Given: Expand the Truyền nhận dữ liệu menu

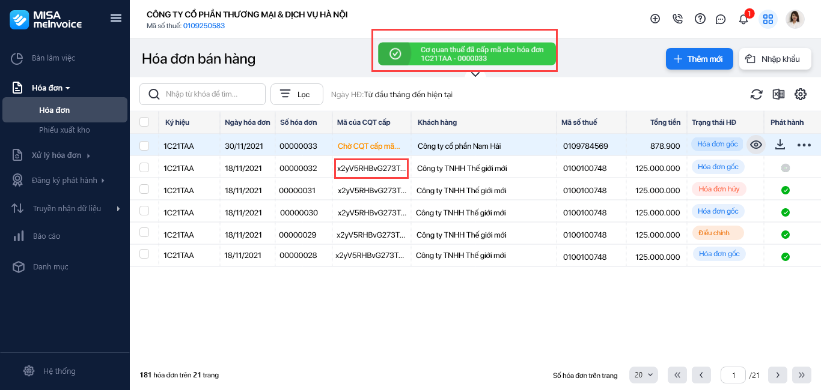Looking at the screenshot, I should [66, 209].
